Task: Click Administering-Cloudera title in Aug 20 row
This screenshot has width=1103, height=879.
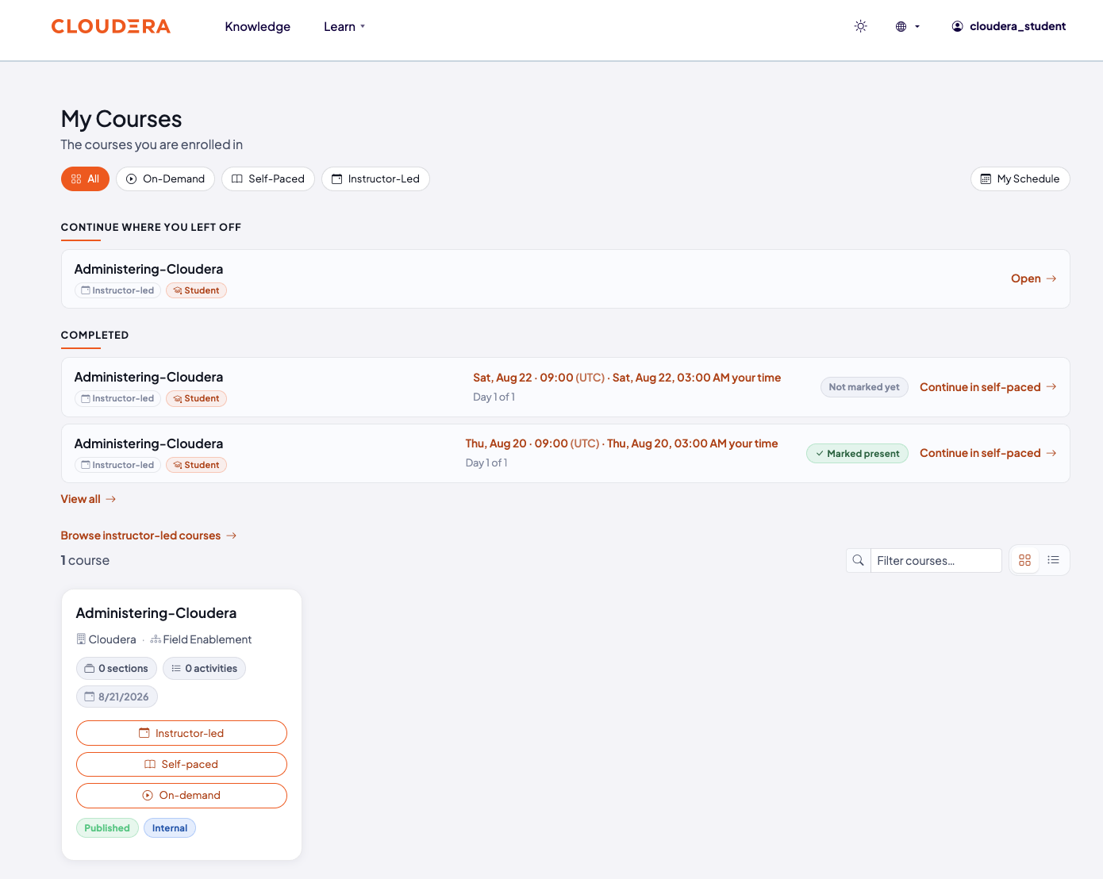Action: pos(148,443)
